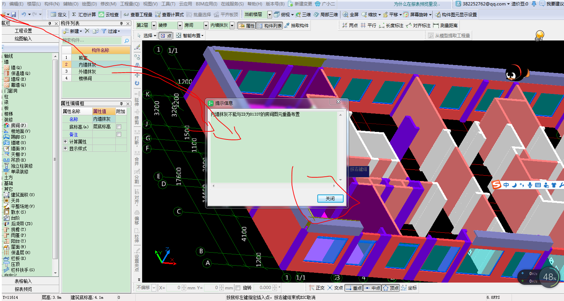Click 拾取构件 pick component tool
The height and width of the screenshot is (301, 564).
tap(297, 25)
